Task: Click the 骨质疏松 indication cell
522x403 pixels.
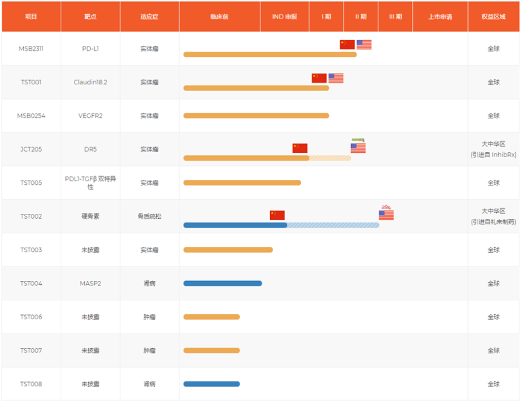Action: (149, 216)
